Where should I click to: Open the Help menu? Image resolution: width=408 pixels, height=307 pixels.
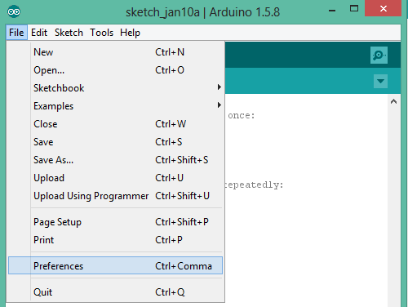(x=130, y=33)
